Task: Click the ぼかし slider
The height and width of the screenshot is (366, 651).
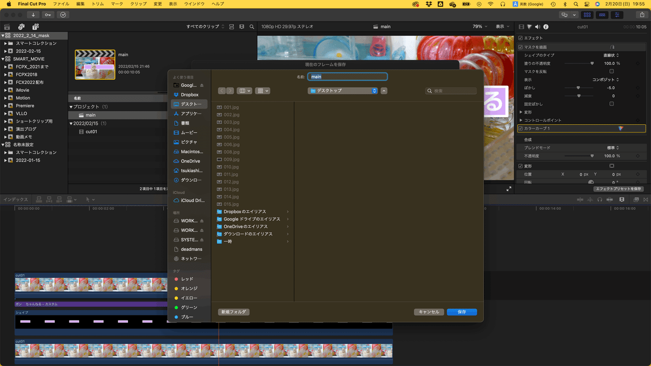Action: pos(578,87)
